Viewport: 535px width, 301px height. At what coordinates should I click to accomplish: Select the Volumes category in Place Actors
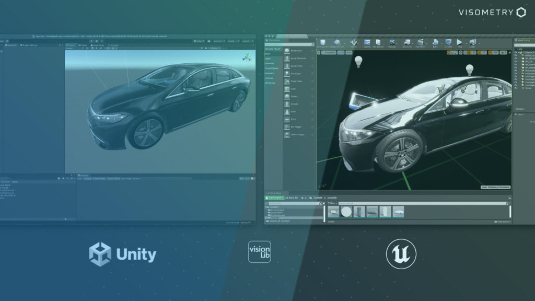[x=270, y=78]
